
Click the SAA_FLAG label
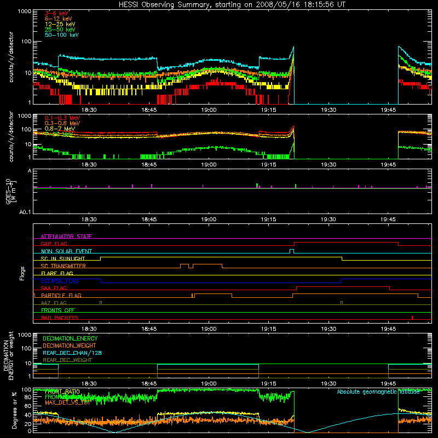point(54,288)
